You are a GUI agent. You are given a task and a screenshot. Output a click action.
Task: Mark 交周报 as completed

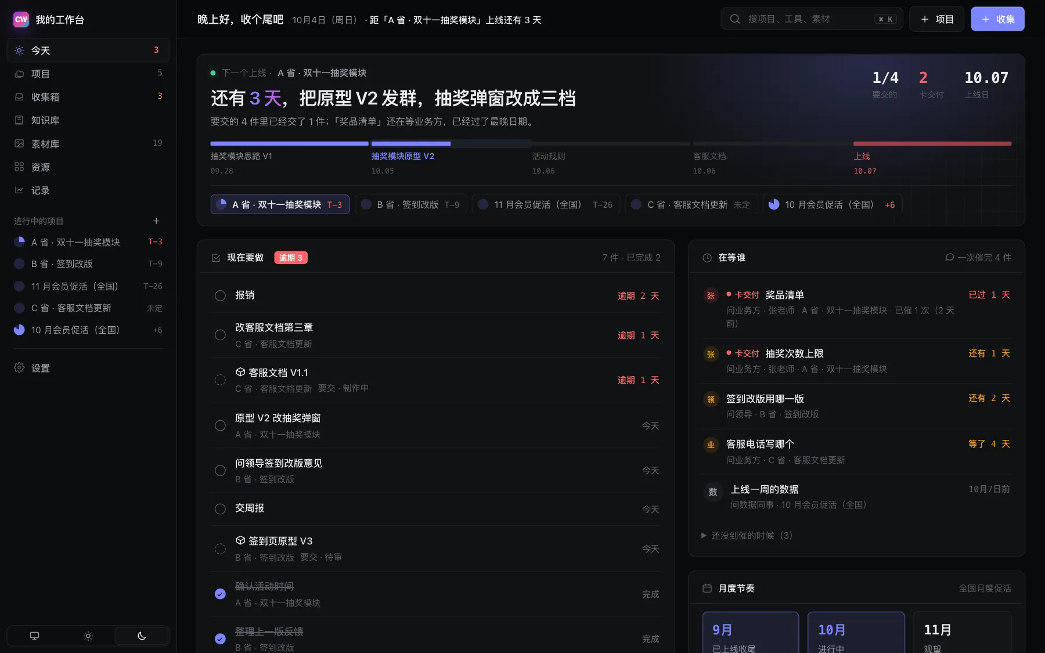point(220,509)
